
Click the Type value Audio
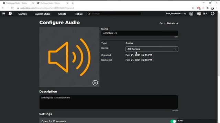[129, 43]
